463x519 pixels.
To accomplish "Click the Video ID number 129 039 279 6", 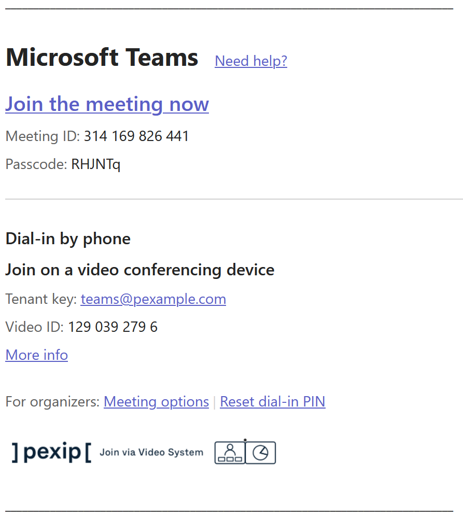I will [113, 327].
